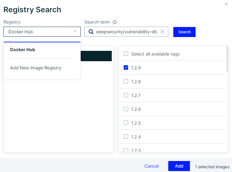Toggle Select all available tags checkbox
232x172 pixels.
126,54
